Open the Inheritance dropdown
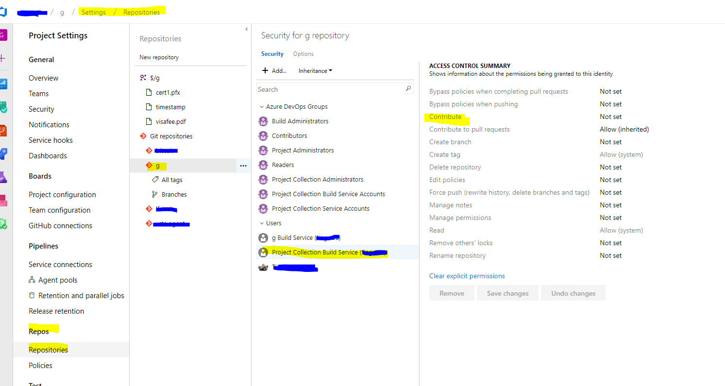Viewport: 725px width, 386px height. [x=315, y=70]
